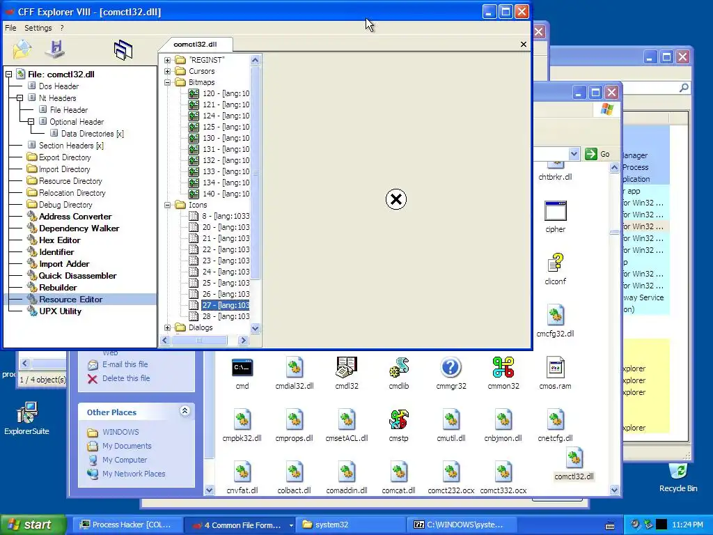Switch to the comctl32.dll tab
The height and width of the screenshot is (535, 713).
click(195, 44)
